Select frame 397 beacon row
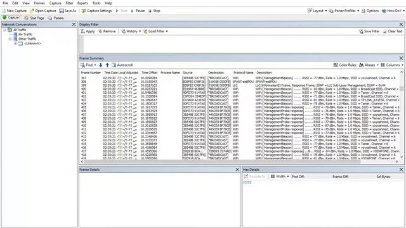This screenshot has width=406, height=228. coord(240,78)
